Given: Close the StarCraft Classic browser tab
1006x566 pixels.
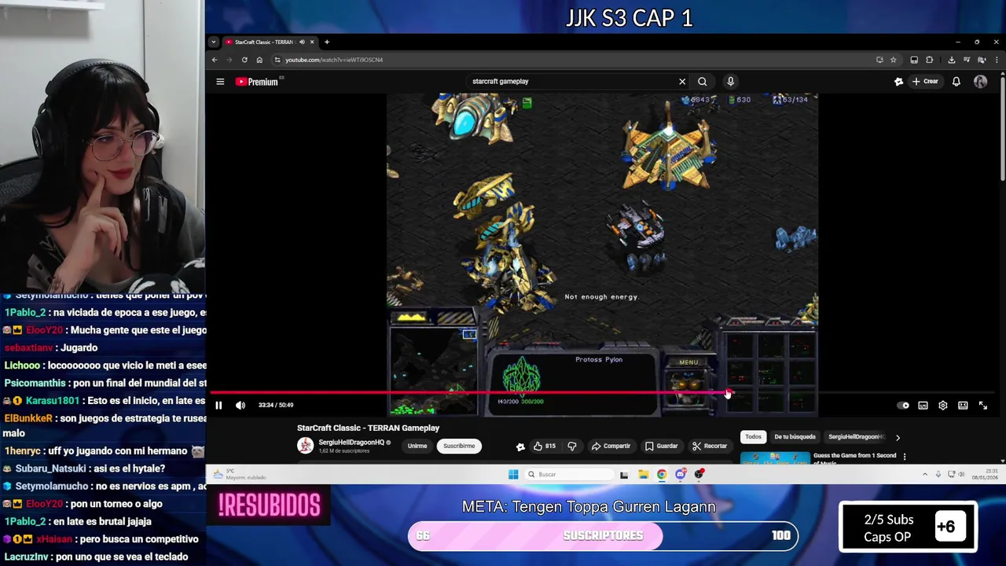Looking at the screenshot, I should [x=312, y=42].
